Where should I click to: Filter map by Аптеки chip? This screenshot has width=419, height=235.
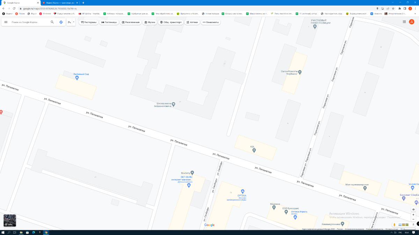tap(192, 22)
